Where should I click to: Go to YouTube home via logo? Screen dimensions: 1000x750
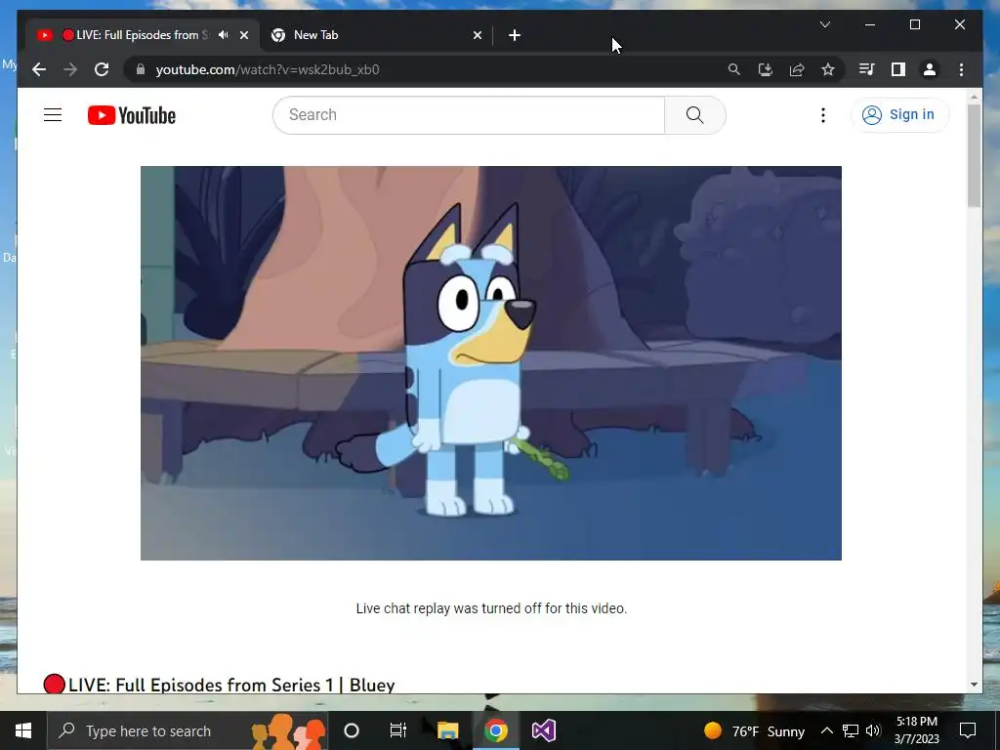132,115
